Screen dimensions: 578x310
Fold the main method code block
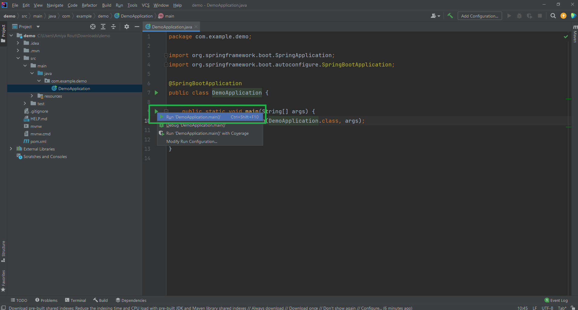(166, 111)
